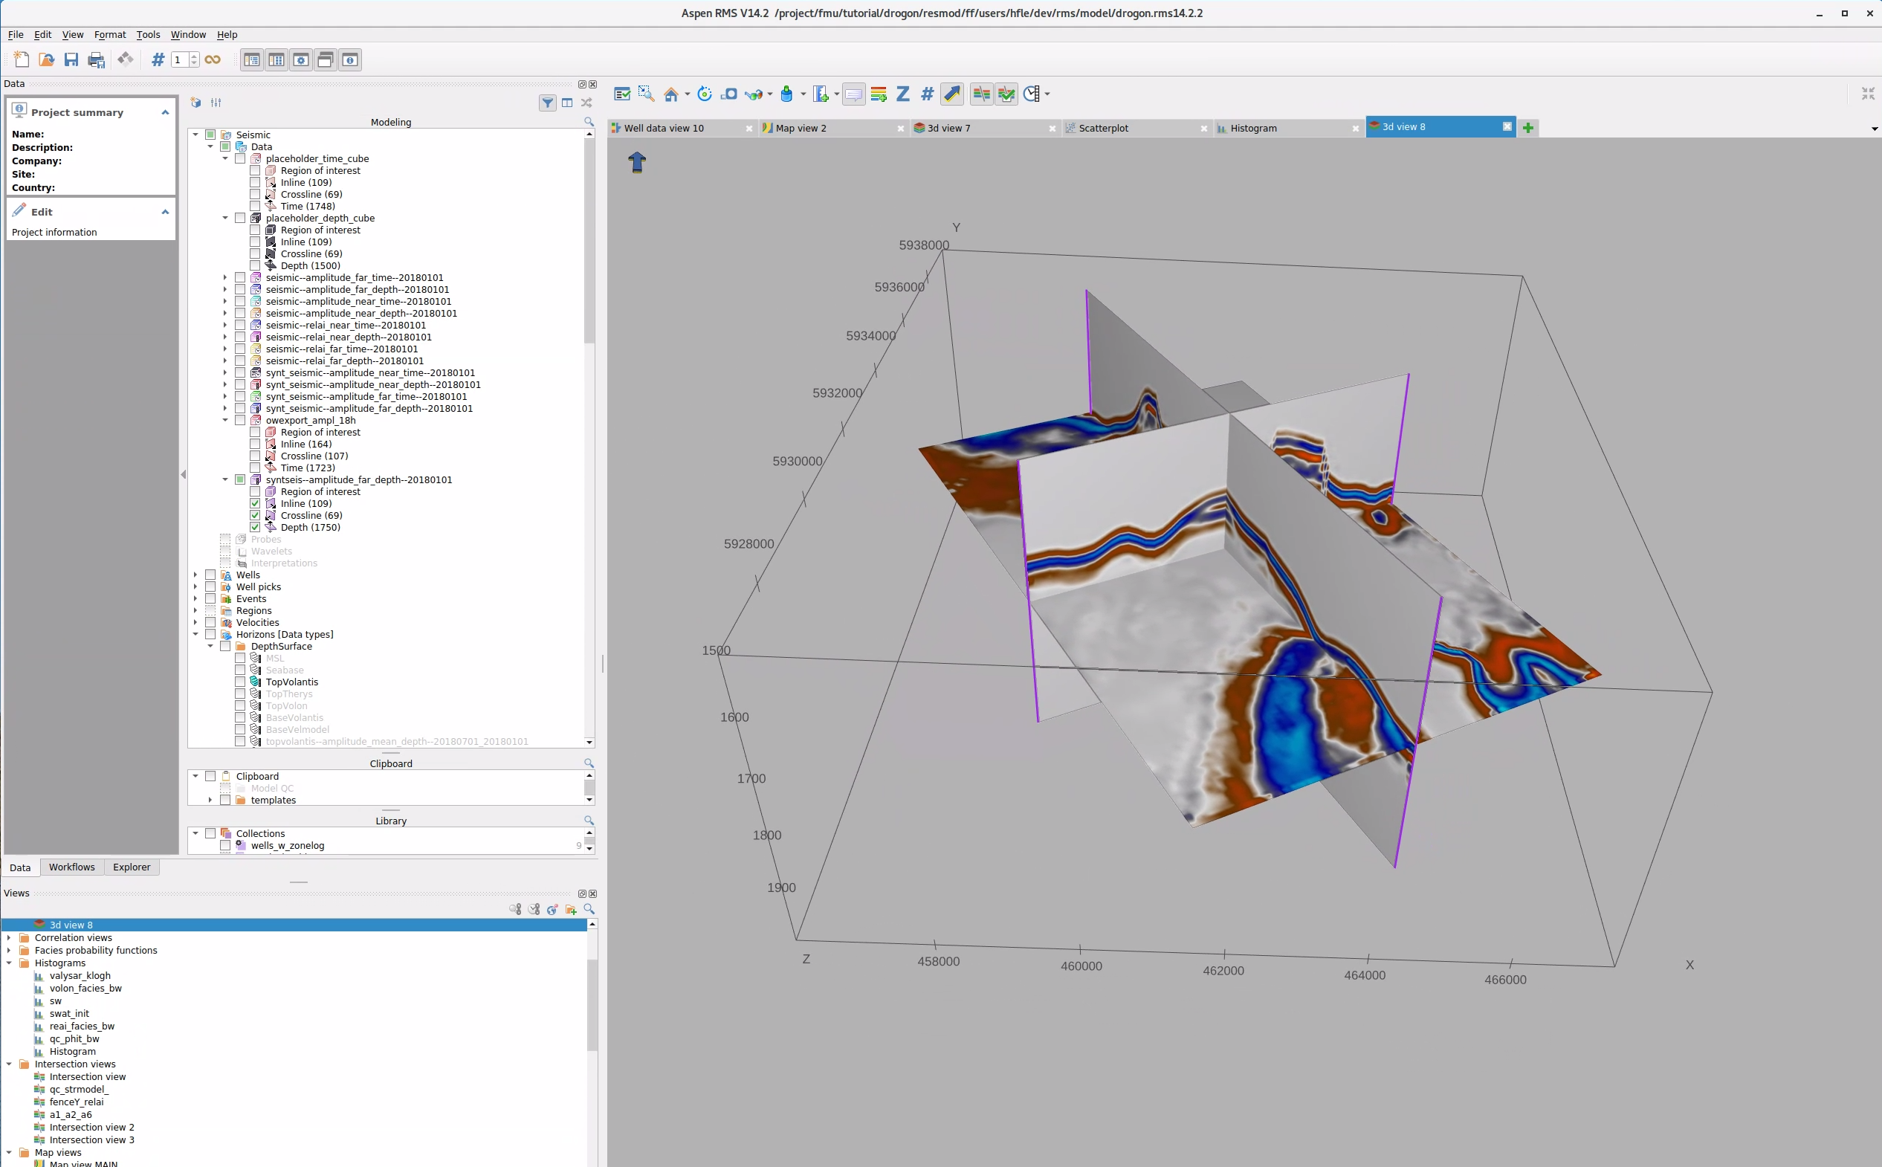The image size is (1882, 1167).
Task: Click the blue cylinder light icon
Action: pyautogui.click(x=786, y=94)
